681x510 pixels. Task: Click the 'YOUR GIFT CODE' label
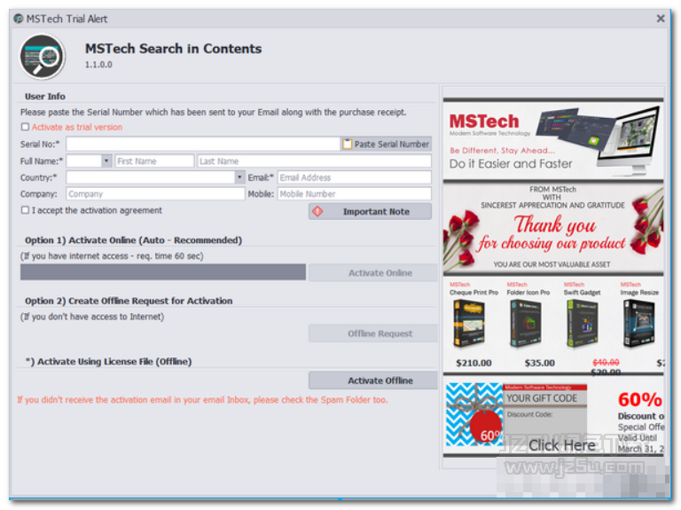[x=542, y=398]
